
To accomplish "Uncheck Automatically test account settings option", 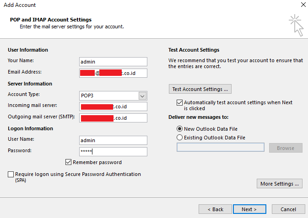I will point(179,103).
